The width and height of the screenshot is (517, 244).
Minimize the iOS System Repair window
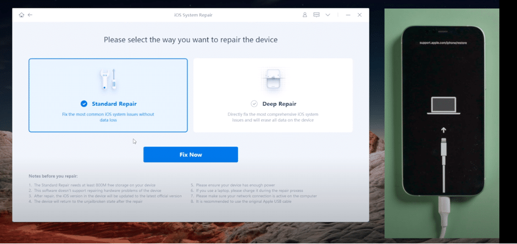coord(348,15)
